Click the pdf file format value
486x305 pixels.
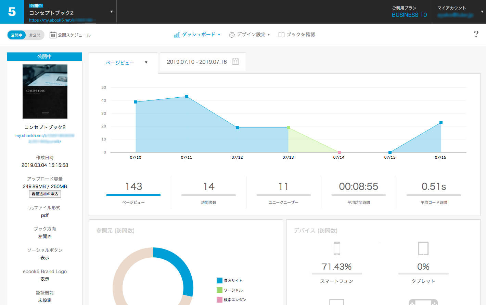point(45,215)
